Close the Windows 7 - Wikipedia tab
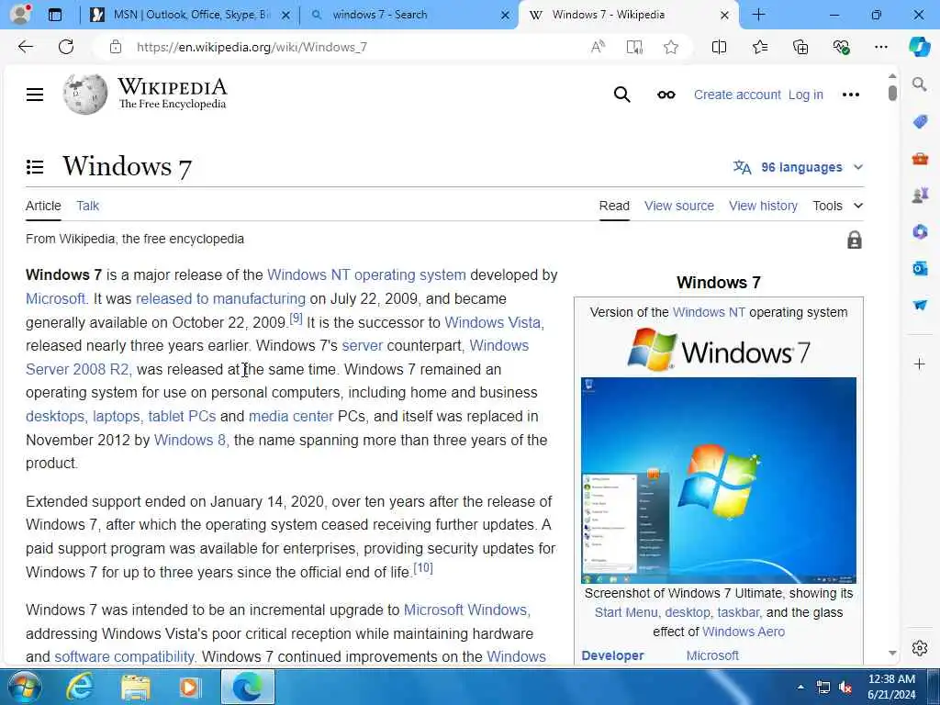The height and width of the screenshot is (705, 940). (x=724, y=15)
